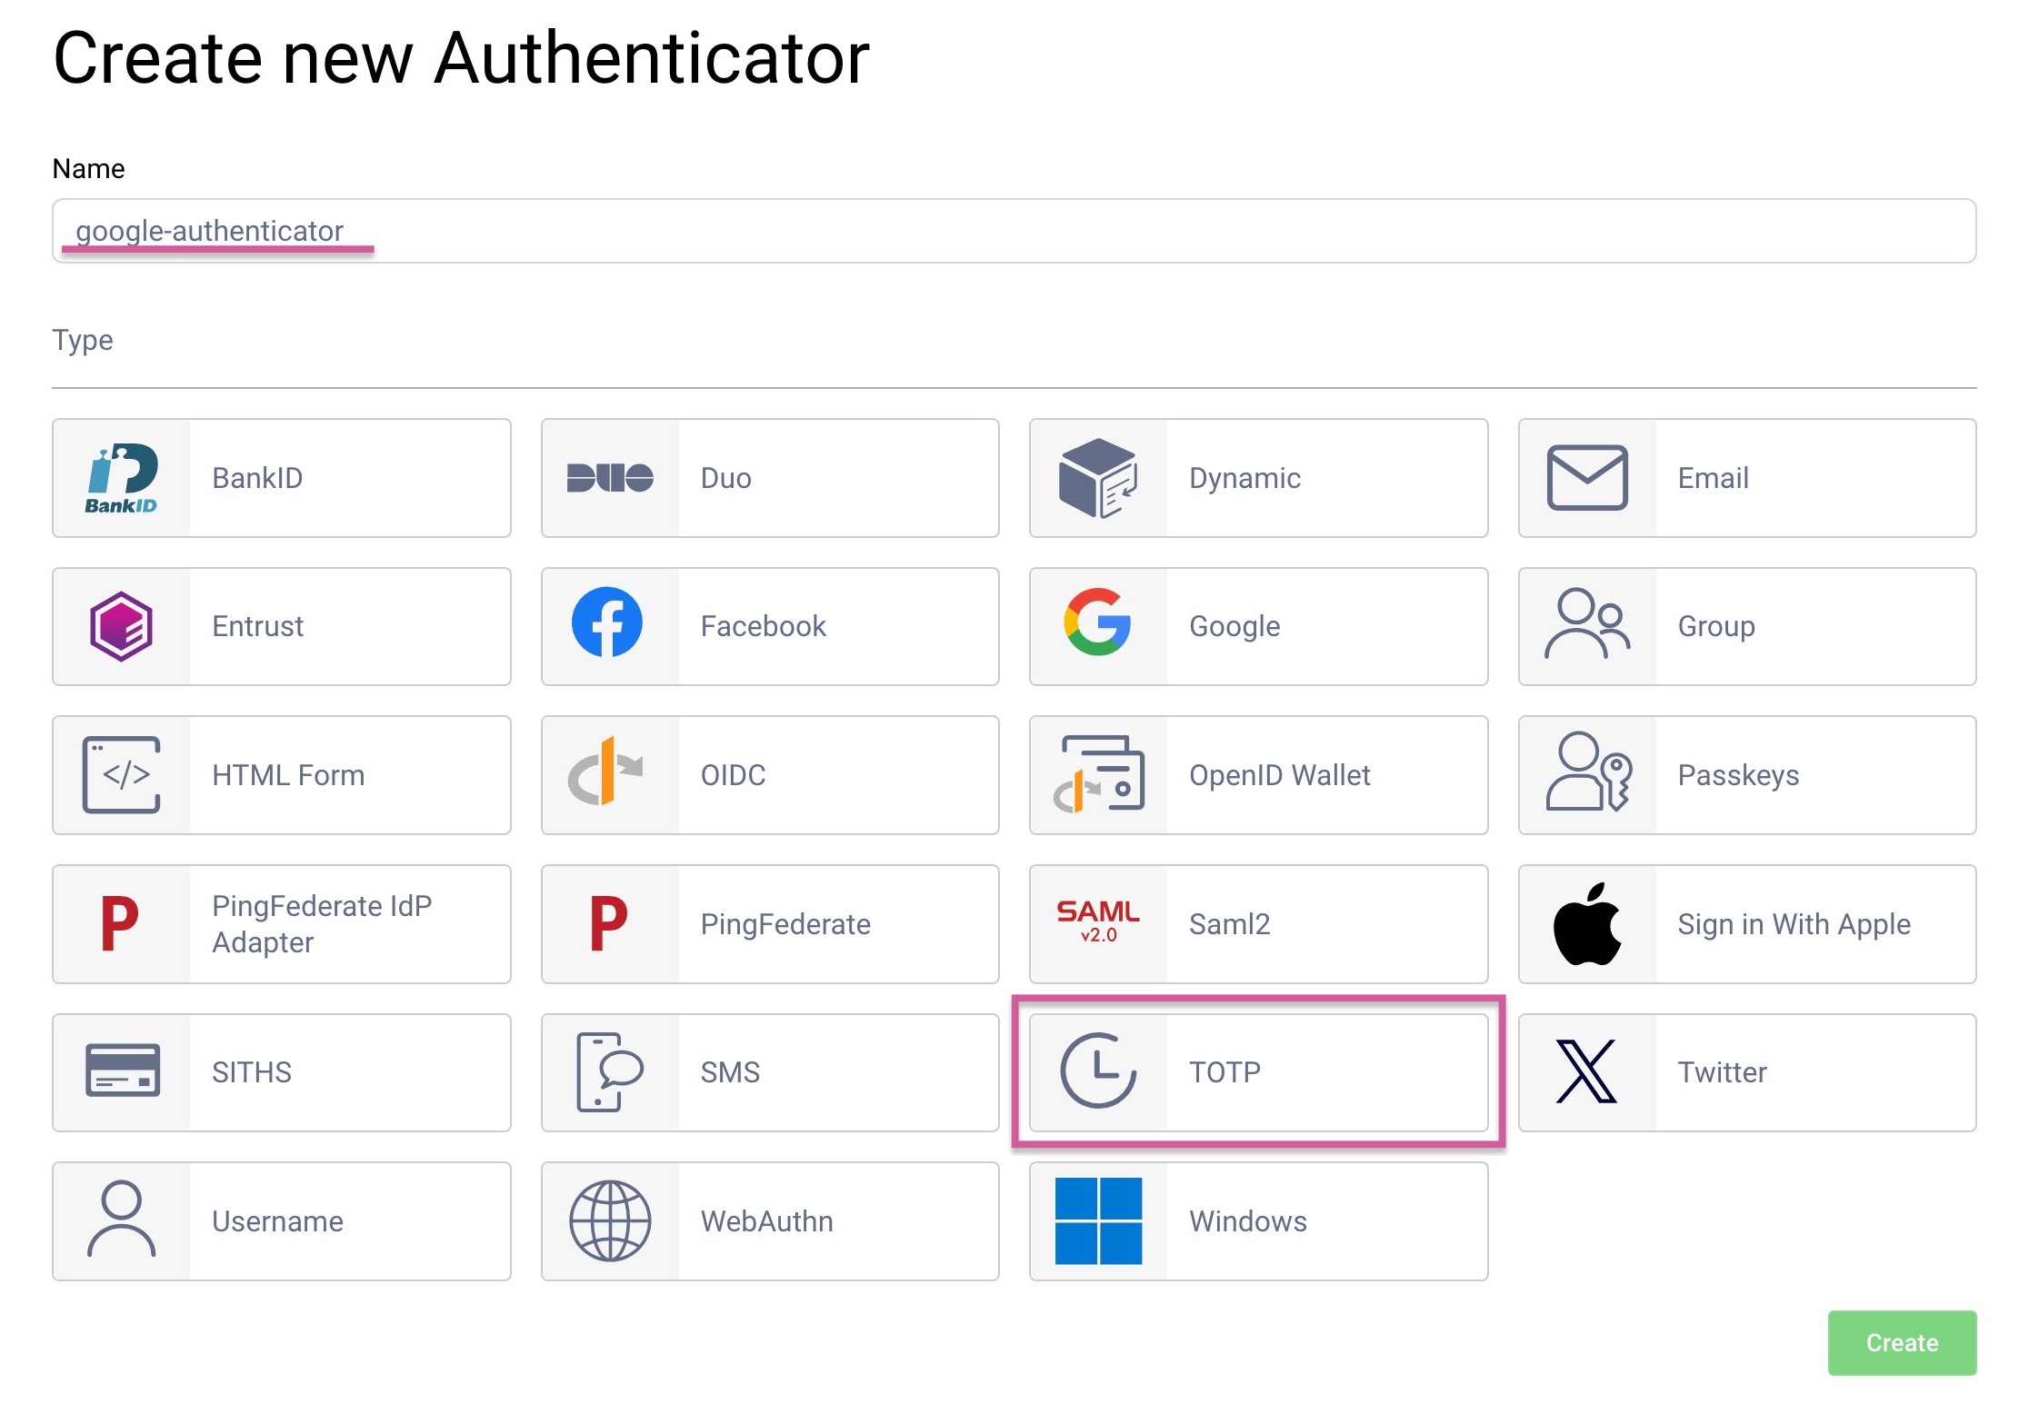This screenshot has height=1404, width=2039.
Task: Focus the authenticator Name input field
Action: (1013, 231)
